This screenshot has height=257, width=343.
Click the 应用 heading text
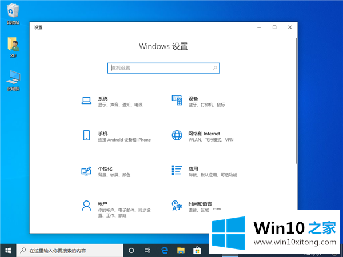(193, 169)
